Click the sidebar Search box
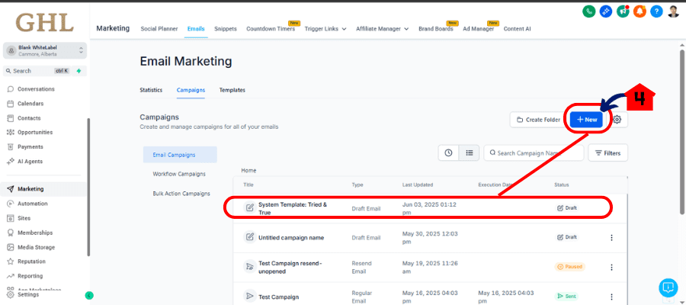Screen dimensions: 686x305 [x=45, y=71]
